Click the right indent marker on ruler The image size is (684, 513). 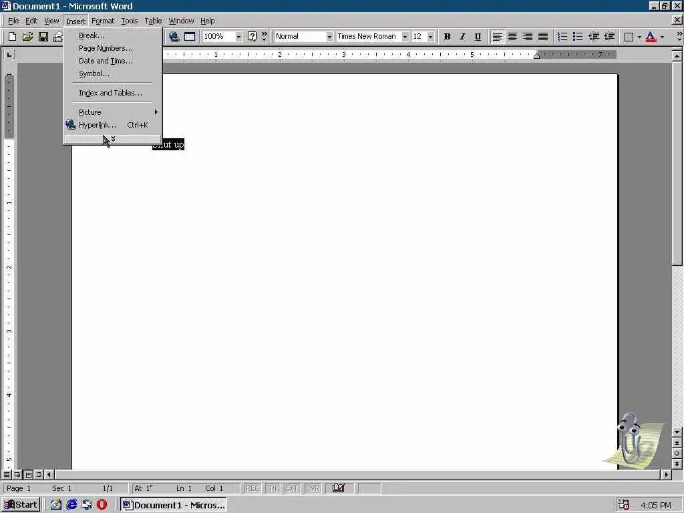(536, 56)
